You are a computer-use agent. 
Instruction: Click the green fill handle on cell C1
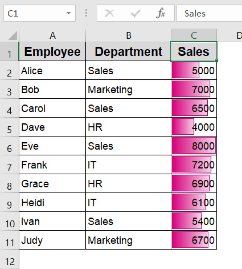[x=217, y=60]
